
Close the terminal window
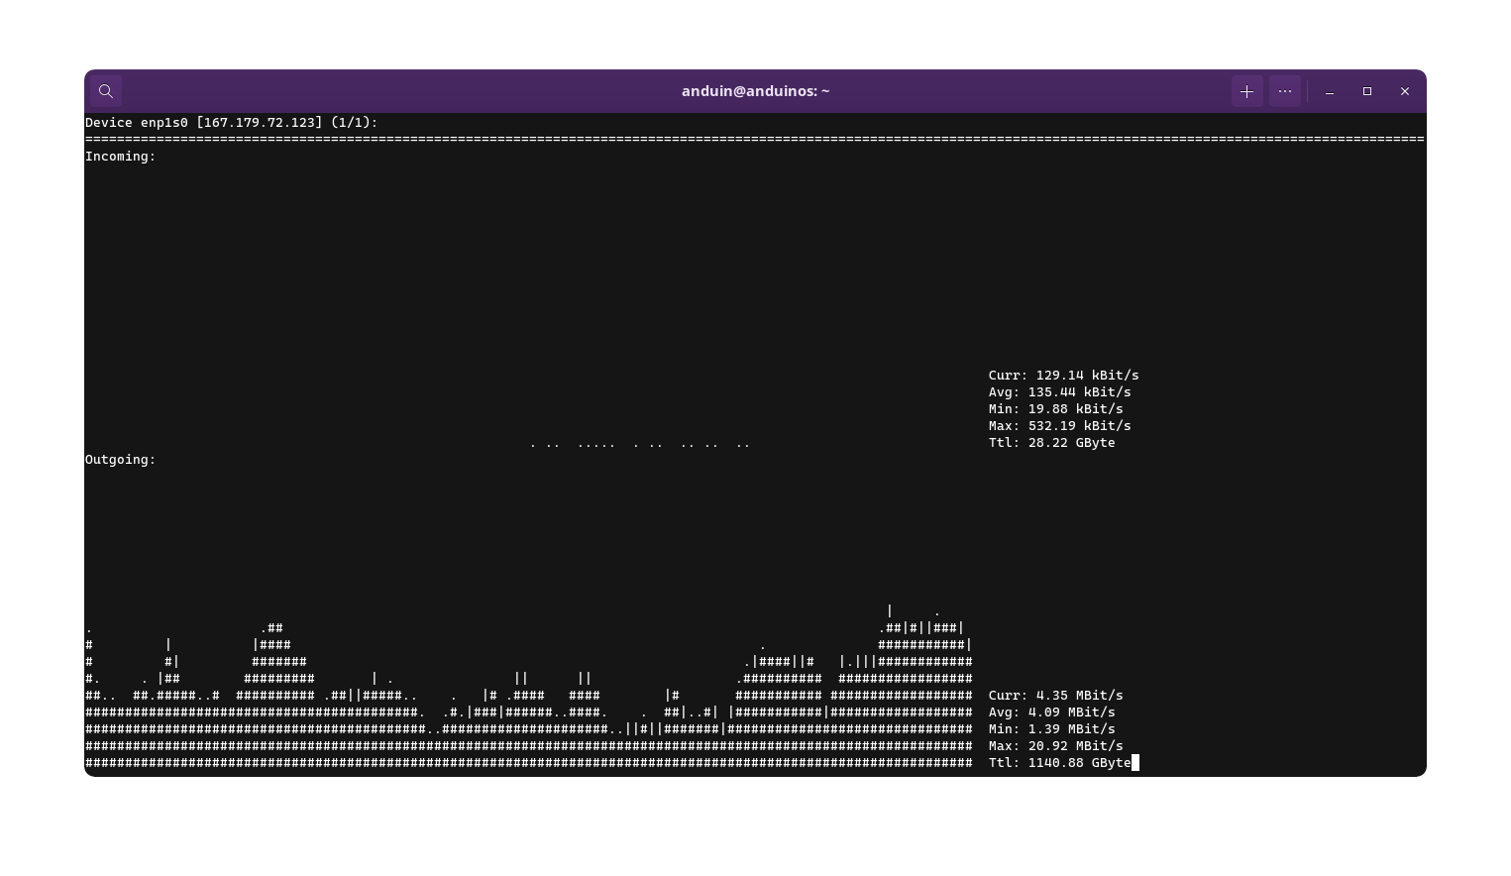pyautogui.click(x=1405, y=91)
